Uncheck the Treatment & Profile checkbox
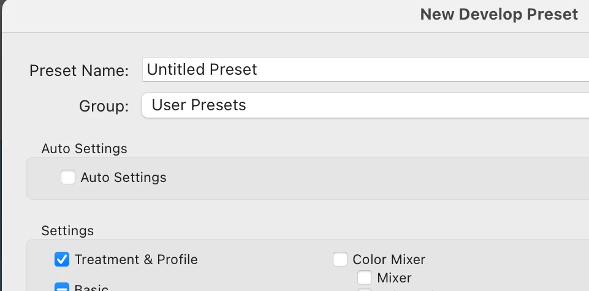 tap(62, 259)
